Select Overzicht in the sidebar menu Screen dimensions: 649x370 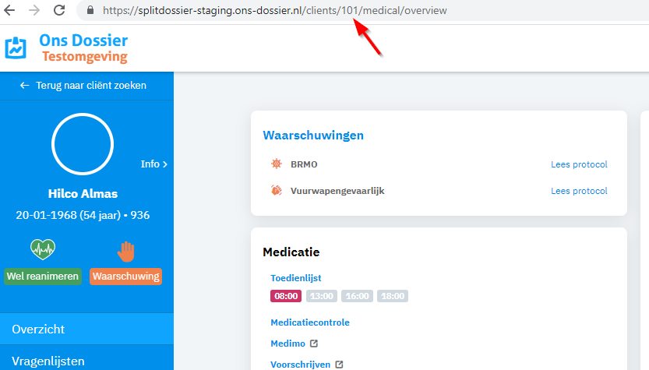(x=87, y=329)
